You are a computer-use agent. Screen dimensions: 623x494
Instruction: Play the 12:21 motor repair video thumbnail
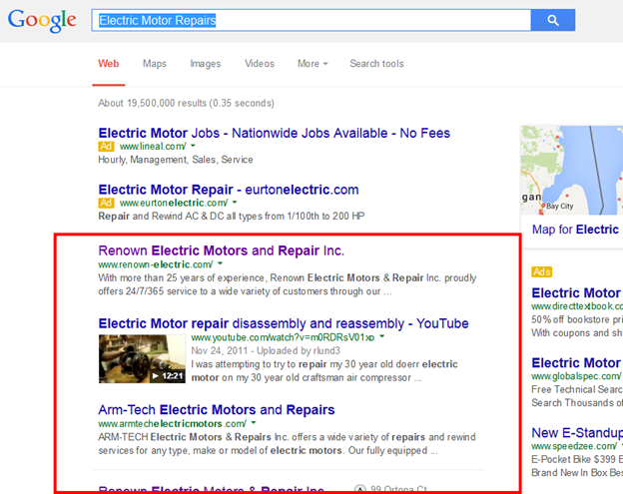click(142, 359)
